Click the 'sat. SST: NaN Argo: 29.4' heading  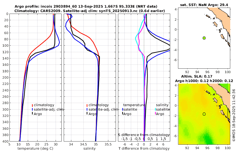[x=204, y=5]
